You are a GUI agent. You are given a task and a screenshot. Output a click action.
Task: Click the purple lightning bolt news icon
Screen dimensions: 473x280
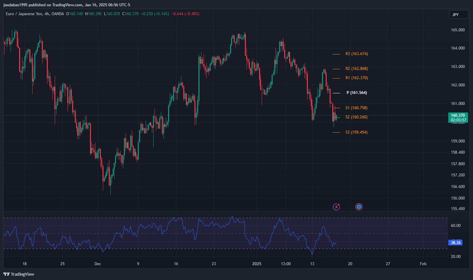336,207
